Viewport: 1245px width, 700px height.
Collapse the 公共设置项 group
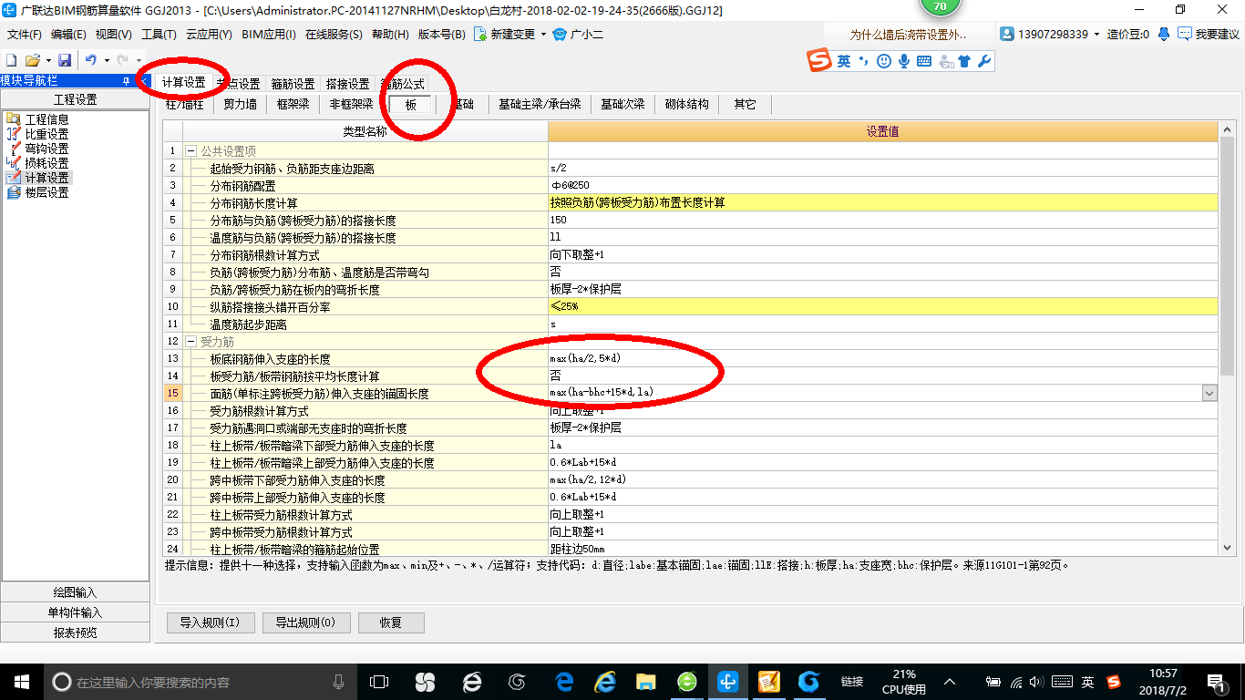(x=190, y=151)
